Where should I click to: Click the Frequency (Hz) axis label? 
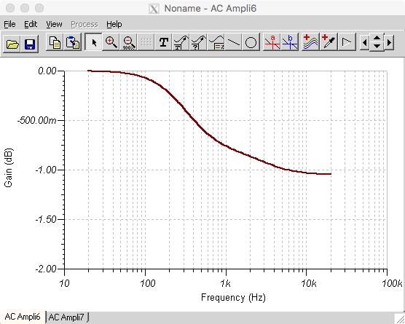point(233,297)
